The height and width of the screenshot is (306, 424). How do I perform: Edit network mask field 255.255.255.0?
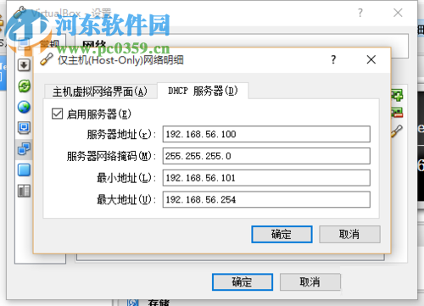click(266, 156)
